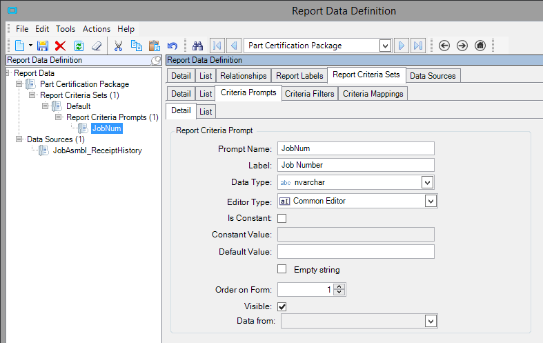Open the Data from dropdown
Viewport: 543px width, 343px height.
click(x=431, y=321)
